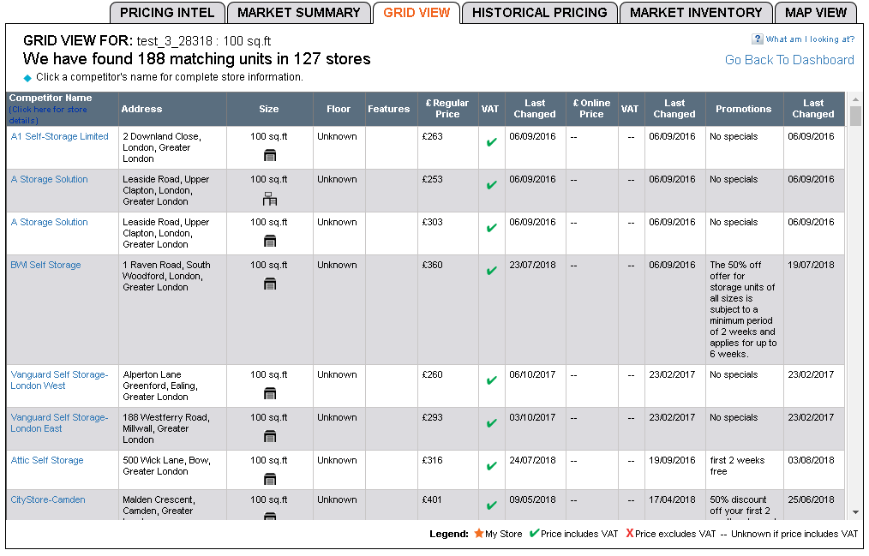This screenshot has width=869, height=556.
Task: View Attic Self Storage store information
Action: (47, 460)
